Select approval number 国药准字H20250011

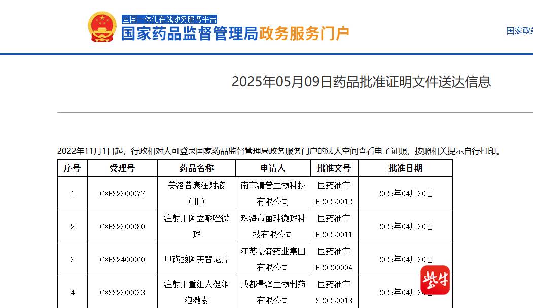tap(334, 226)
